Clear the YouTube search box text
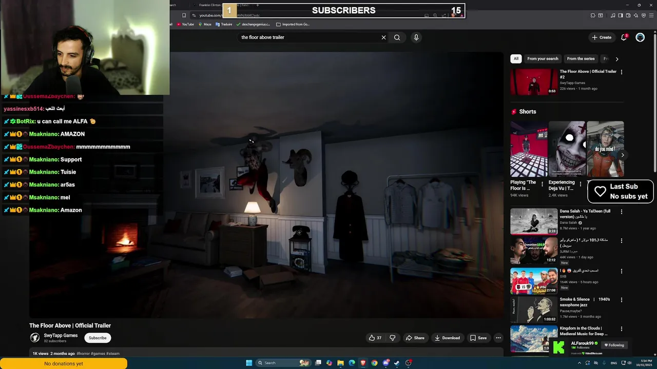 [x=383, y=37]
